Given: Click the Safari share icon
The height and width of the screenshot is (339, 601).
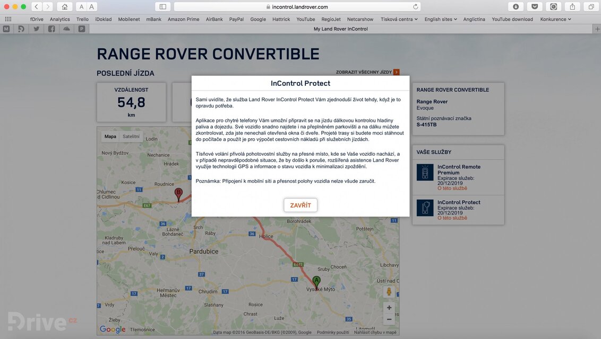Looking at the screenshot, I should pyautogui.click(x=572, y=7).
